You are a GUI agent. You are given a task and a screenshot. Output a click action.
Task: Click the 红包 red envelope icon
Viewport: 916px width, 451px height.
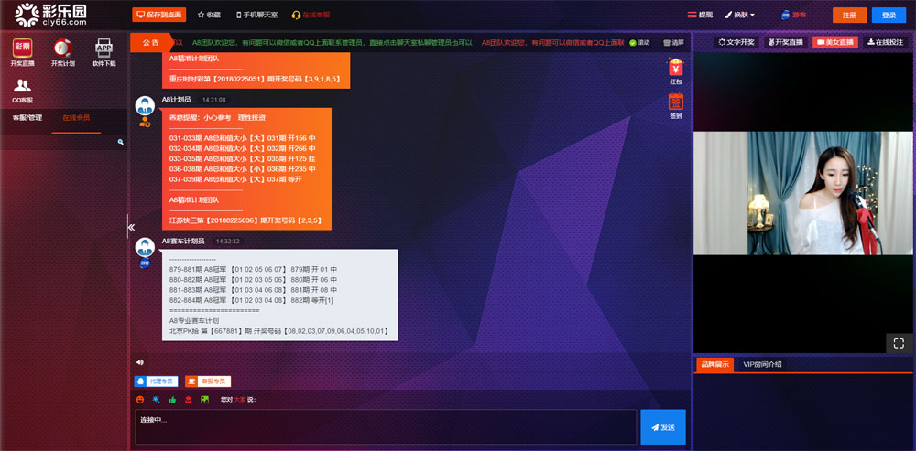[676, 71]
